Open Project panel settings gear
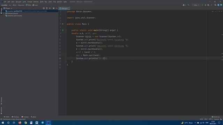This screenshot has height=125, width=223. tap(54, 8)
